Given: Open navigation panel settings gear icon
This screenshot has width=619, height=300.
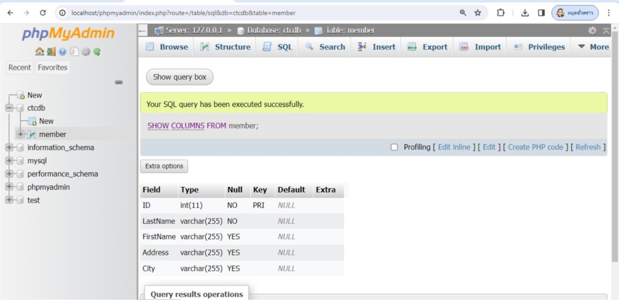Looking at the screenshot, I should tap(86, 52).
